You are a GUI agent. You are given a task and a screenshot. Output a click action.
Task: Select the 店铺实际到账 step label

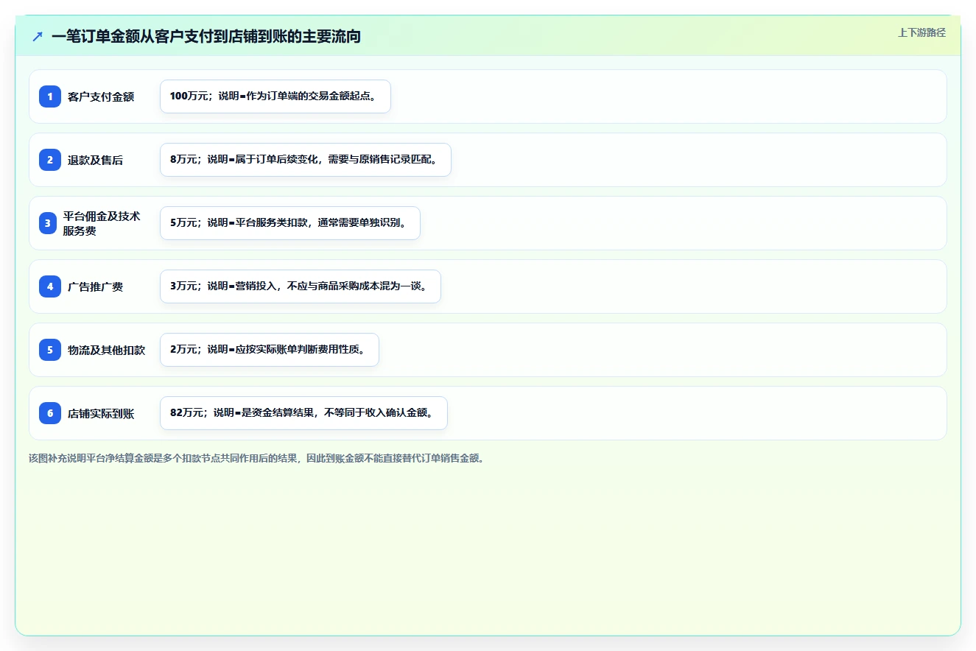click(x=101, y=413)
